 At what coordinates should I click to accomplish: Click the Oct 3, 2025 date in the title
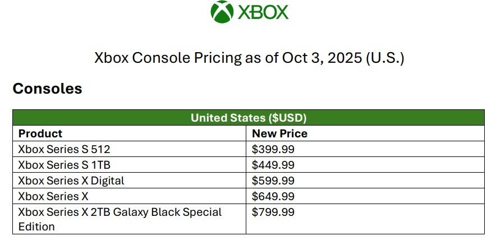(x=322, y=58)
